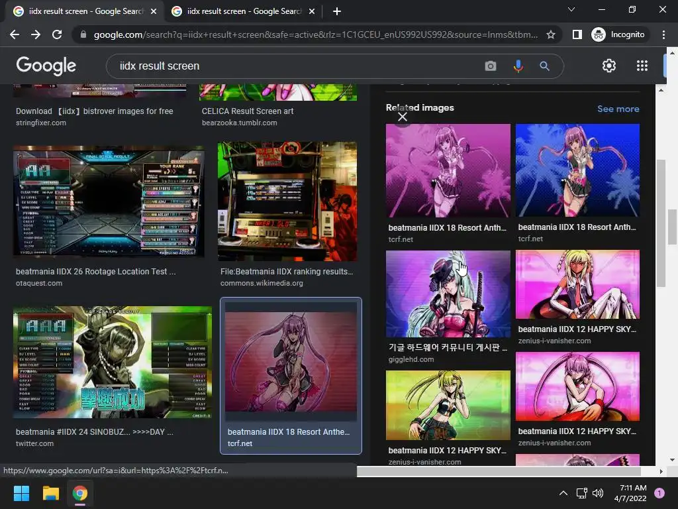The height and width of the screenshot is (509, 678).
Task: Open the Rootage Location Test result image
Action: click(x=109, y=201)
